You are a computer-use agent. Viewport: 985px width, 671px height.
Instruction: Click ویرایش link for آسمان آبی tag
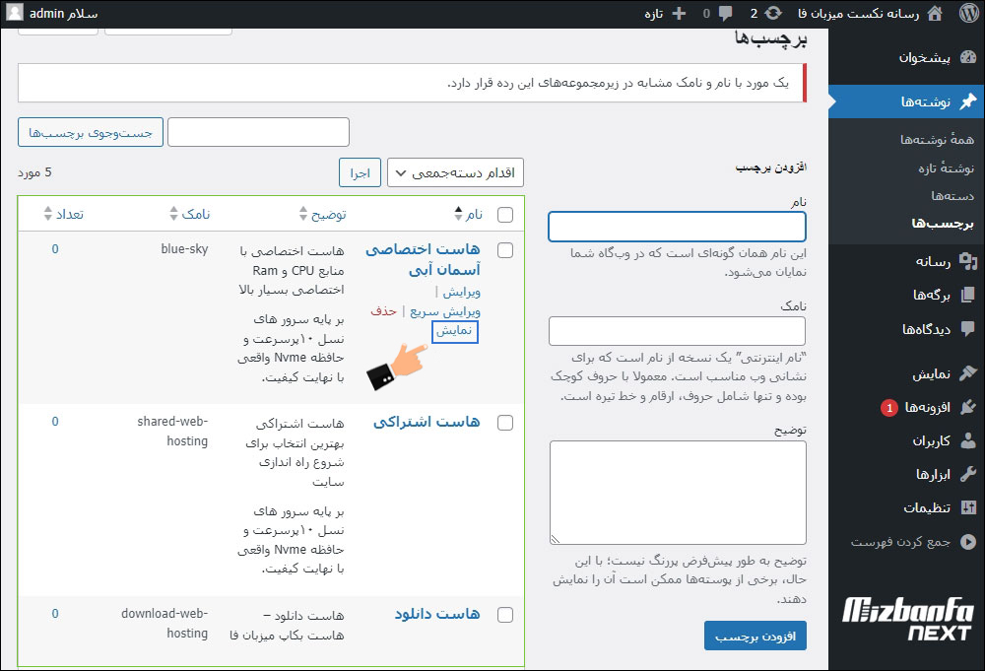click(x=461, y=292)
